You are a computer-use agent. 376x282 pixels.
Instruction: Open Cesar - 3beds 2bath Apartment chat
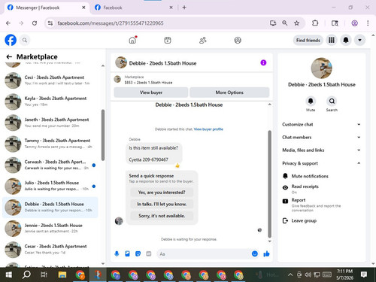(50, 250)
